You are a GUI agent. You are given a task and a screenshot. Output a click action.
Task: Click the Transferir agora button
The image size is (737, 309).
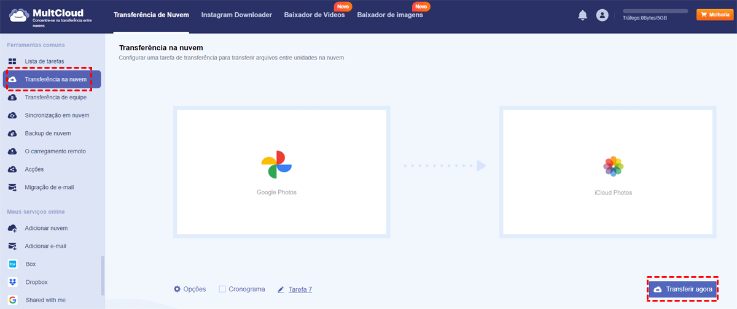click(x=683, y=289)
